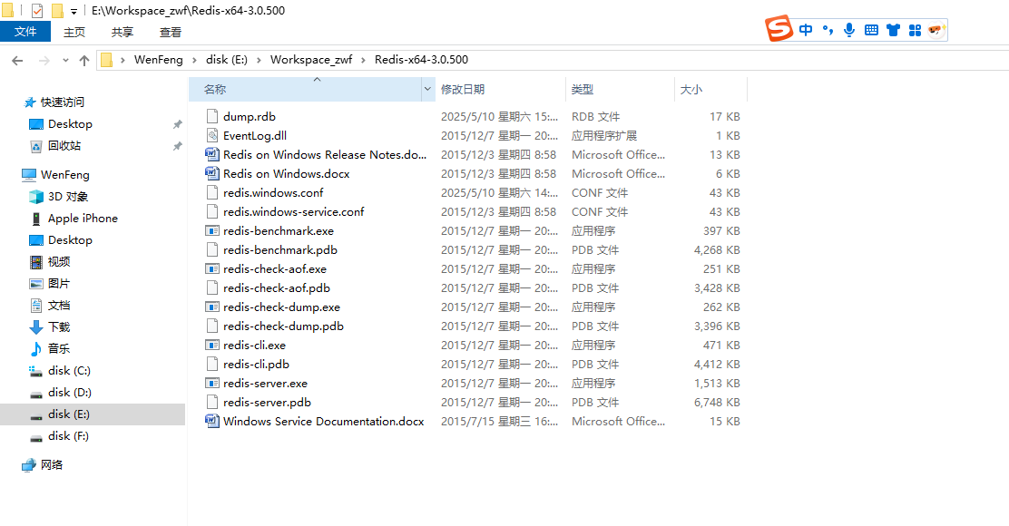1009x526 pixels.
Task: Open the 文件 menu
Action: coord(25,32)
